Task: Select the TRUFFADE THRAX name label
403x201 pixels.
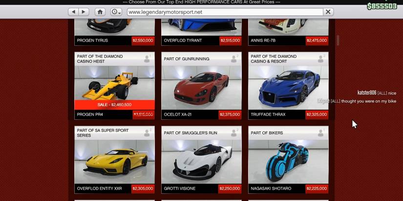Action: click(x=268, y=114)
